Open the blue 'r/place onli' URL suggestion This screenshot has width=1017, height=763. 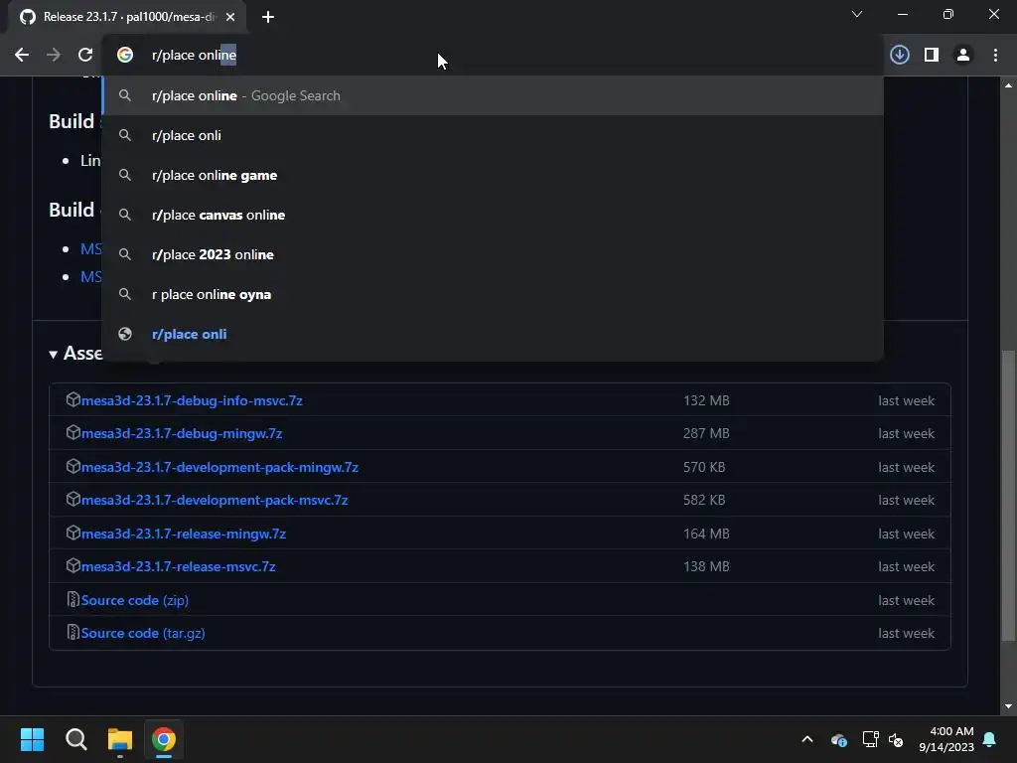click(x=493, y=334)
